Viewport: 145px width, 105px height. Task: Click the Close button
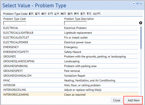tap(116, 100)
